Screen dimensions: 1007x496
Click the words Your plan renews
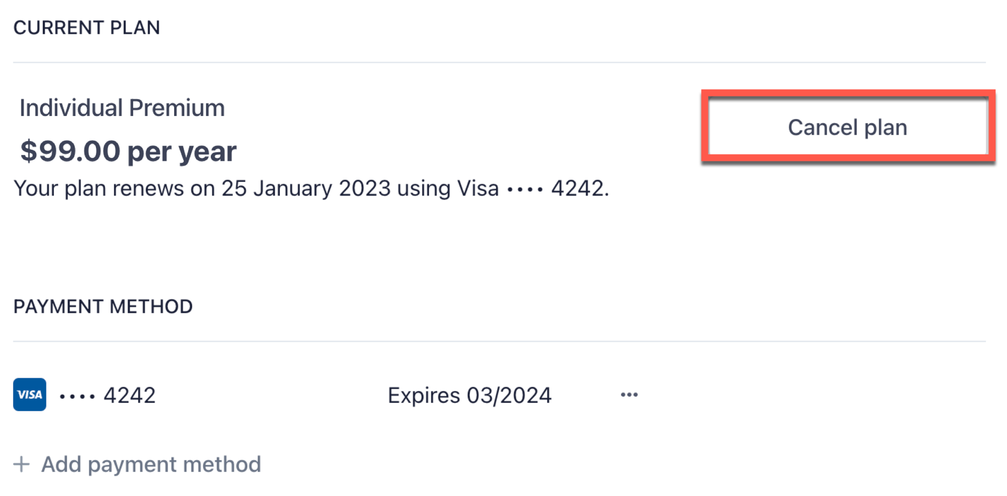click(x=99, y=189)
